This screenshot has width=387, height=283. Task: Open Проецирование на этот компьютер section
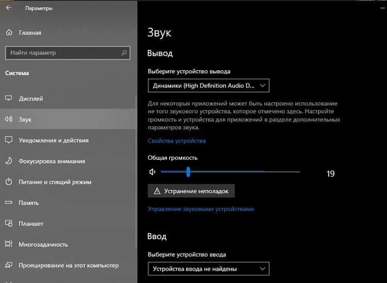click(68, 265)
